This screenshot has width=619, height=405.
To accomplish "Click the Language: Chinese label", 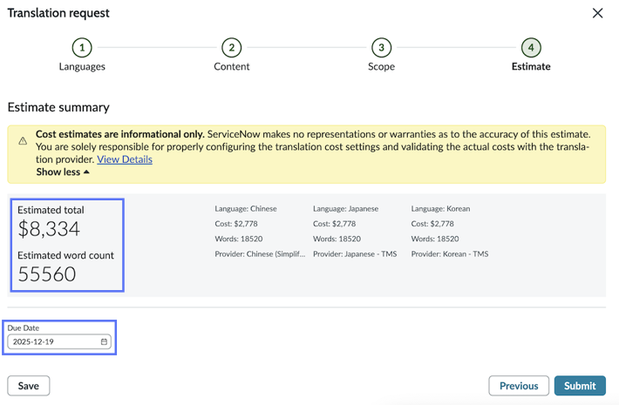I will coord(246,209).
